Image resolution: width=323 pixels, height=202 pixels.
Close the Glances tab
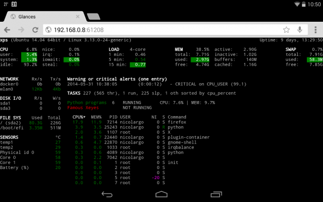77,17
